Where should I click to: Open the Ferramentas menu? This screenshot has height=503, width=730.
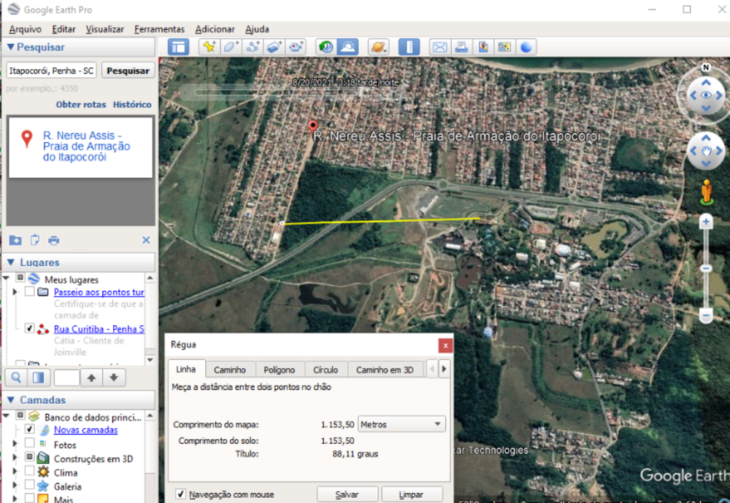click(159, 29)
